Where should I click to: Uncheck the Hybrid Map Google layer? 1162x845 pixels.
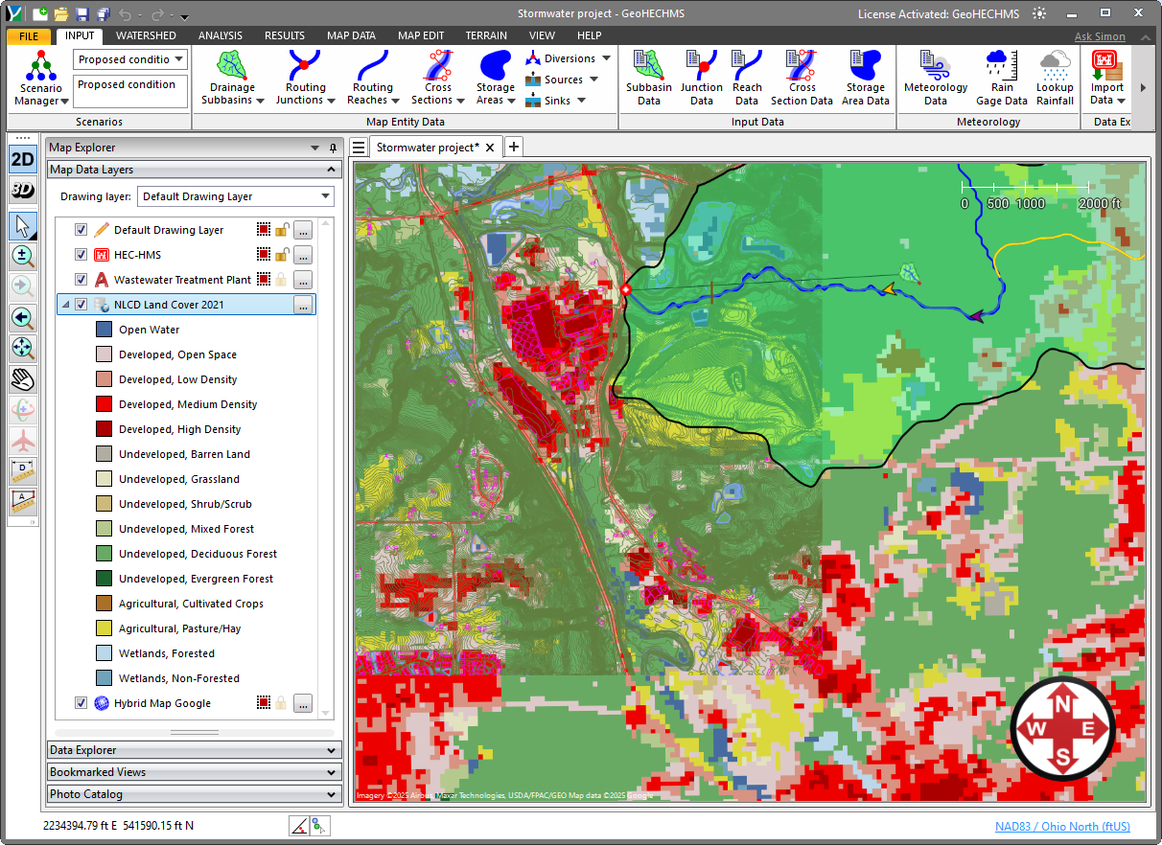pos(81,702)
